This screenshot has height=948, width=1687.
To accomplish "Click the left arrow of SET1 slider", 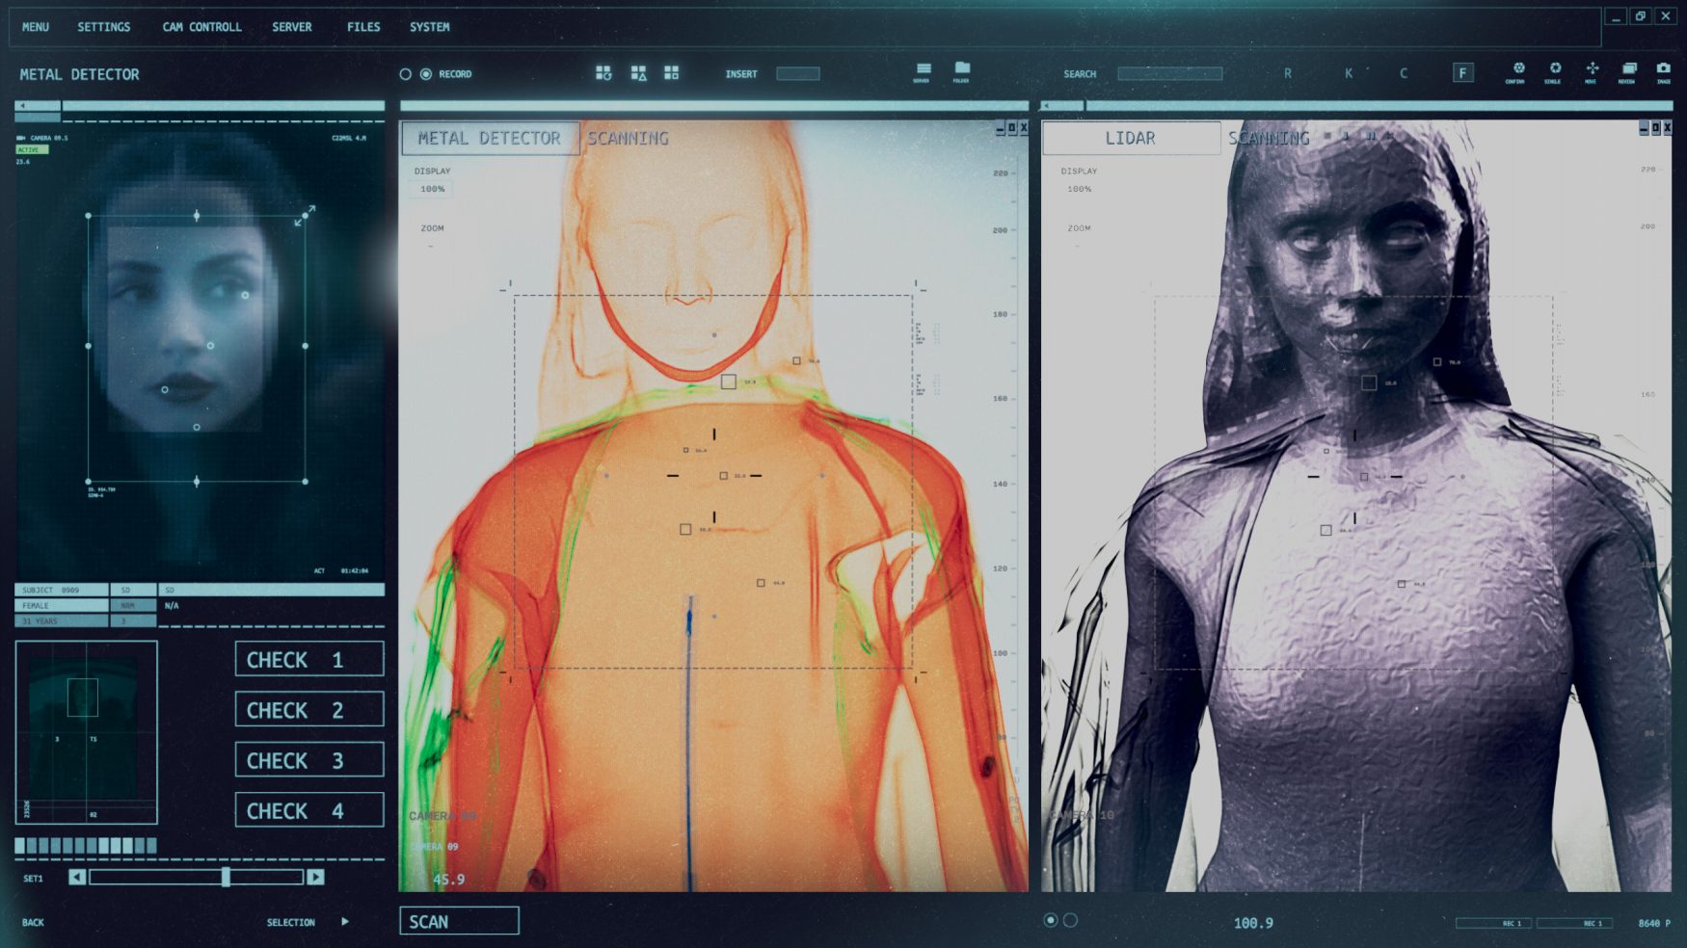I will point(77,877).
